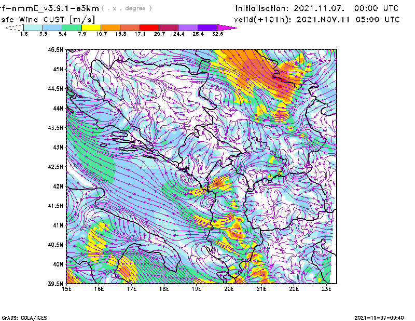Click the legend value 13.8
The width and height of the screenshot is (415, 321).
pyautogui.click(x=121, y=34)
